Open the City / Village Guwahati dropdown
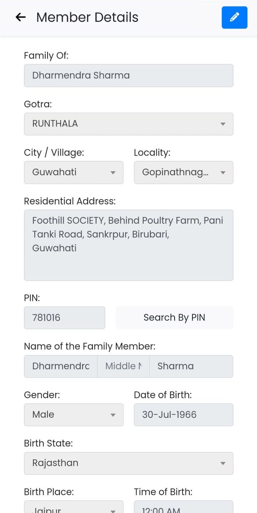Screen dimensions: 257x513 pyautogui.click(x=74, y=172)
